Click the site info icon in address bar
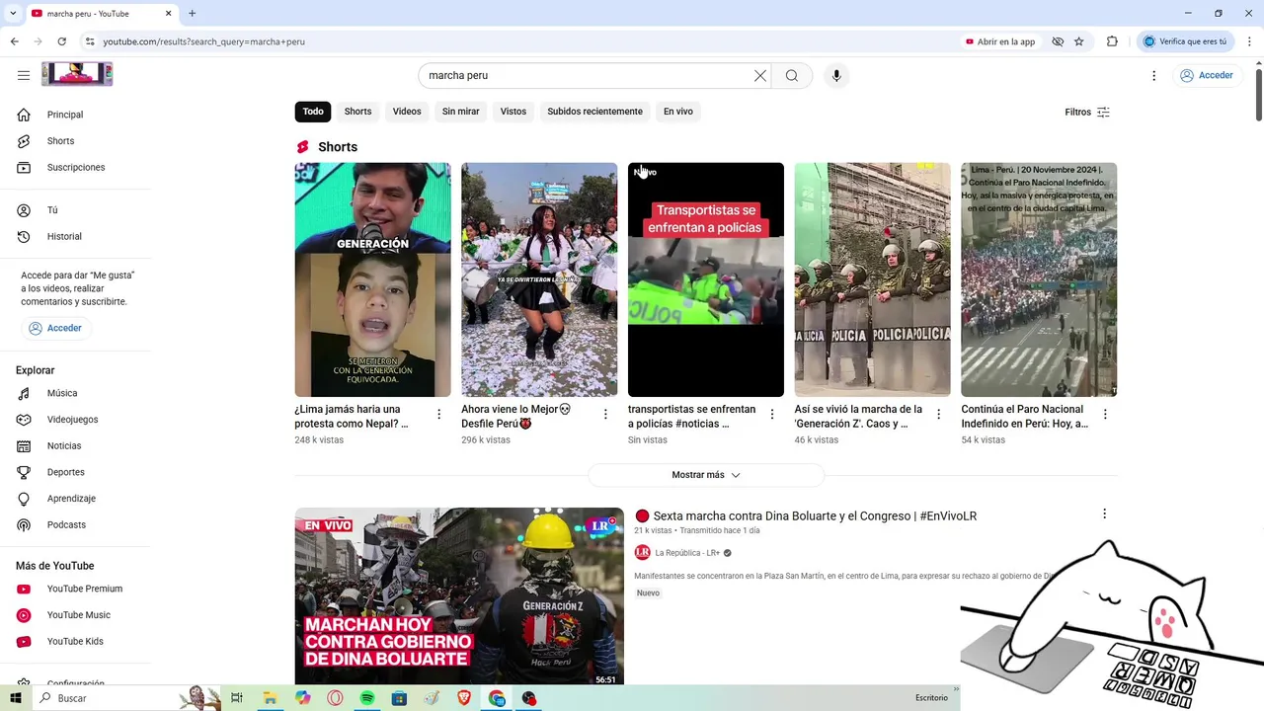The image size is (1264, 711). click(90, 41)
